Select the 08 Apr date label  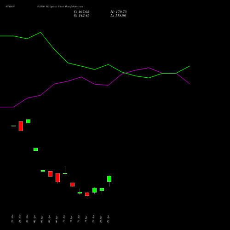click(x=49, y=218)
